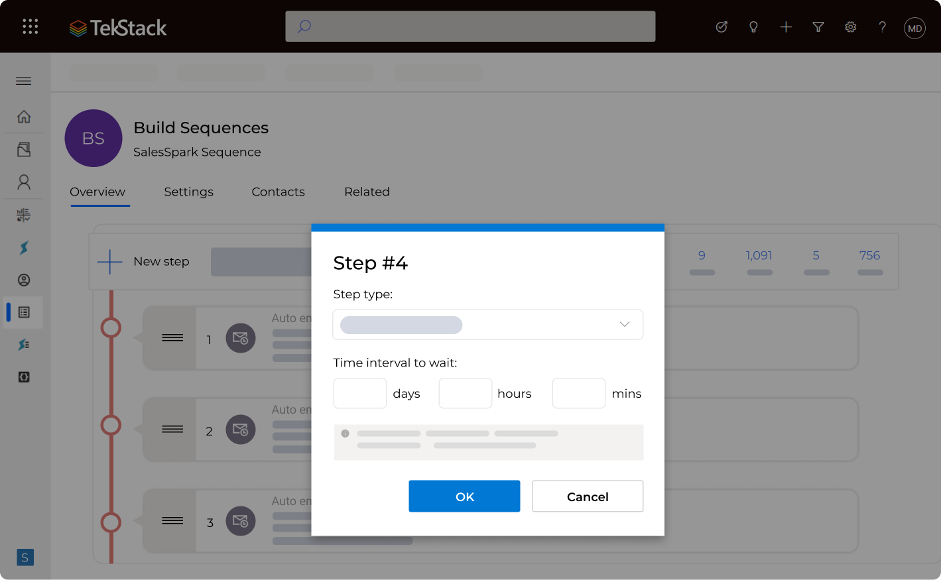Viewport: 941px width, 580px height.
Task: Click the help question mark icon
Action: (x=882, y=27)
